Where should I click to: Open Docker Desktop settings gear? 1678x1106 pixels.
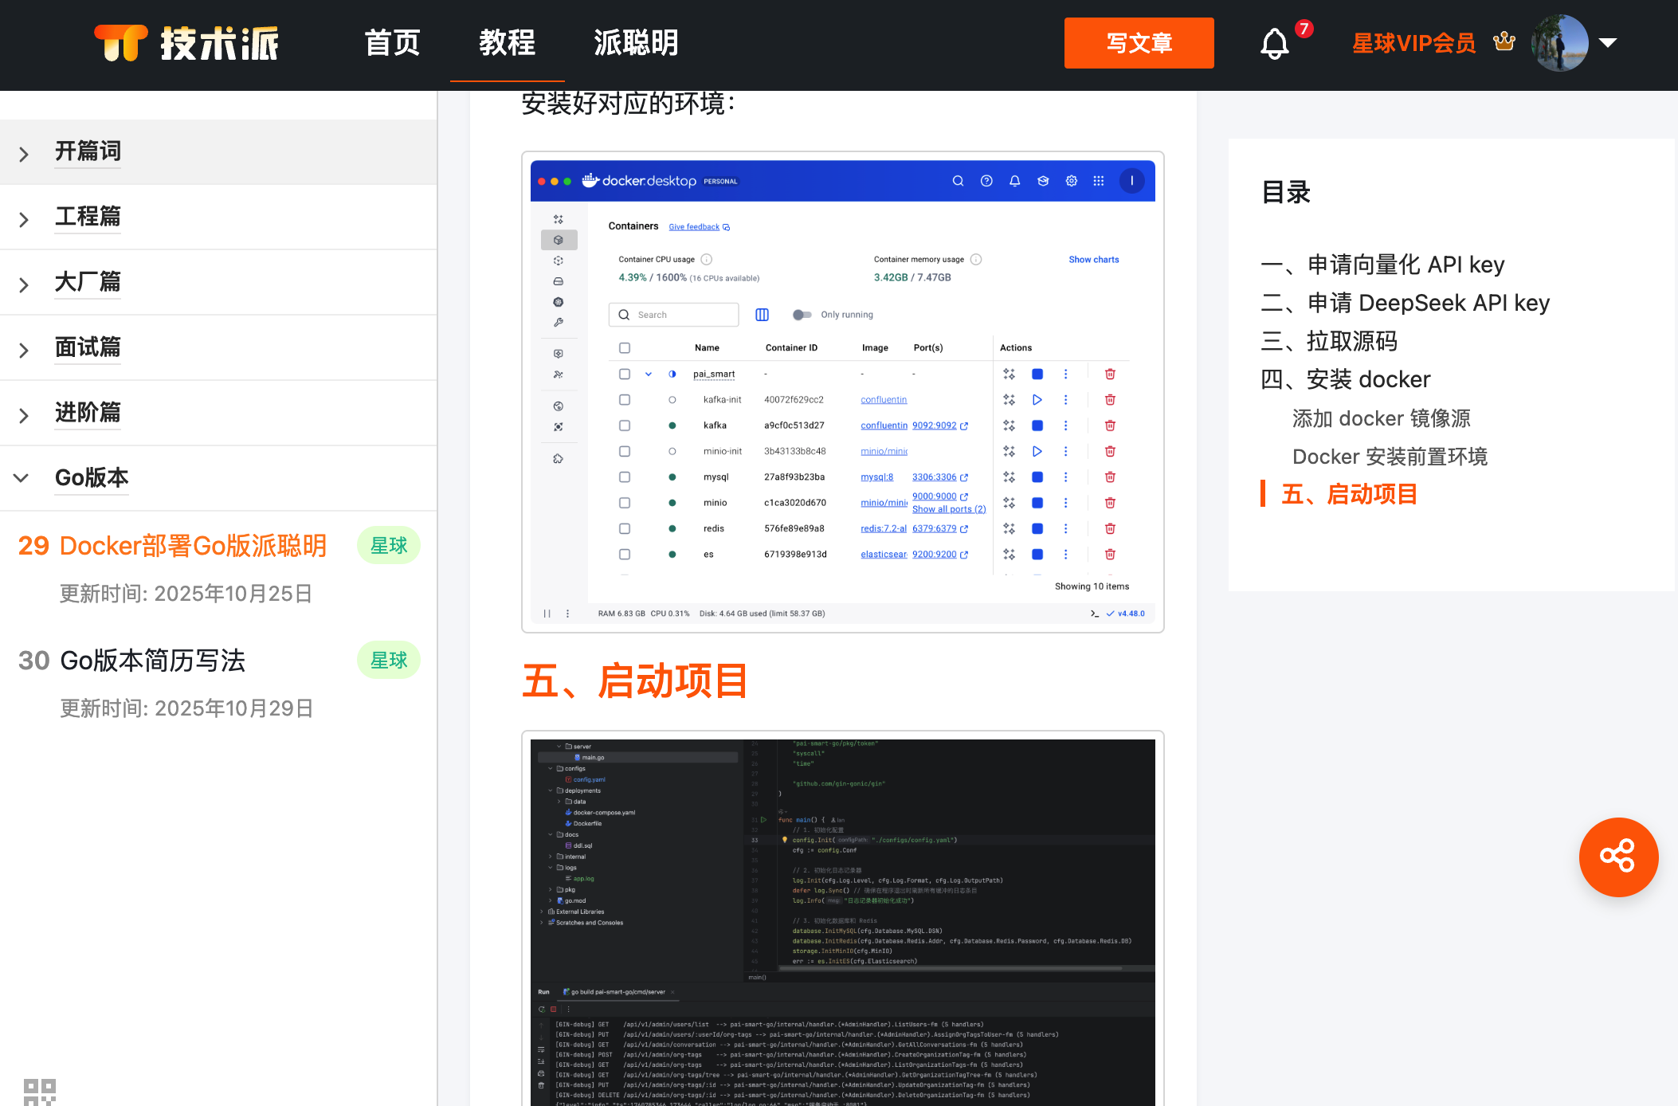[x=1071, y=181]
